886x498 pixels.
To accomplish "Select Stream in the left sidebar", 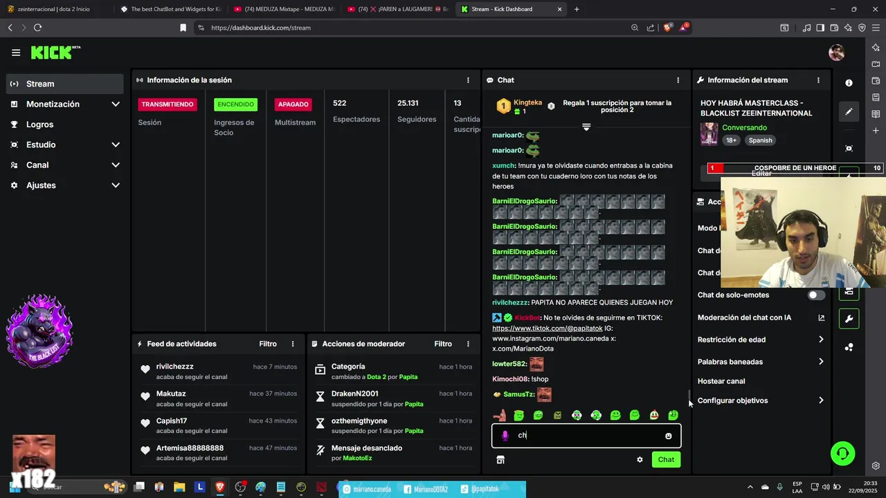I will point(65,84).
